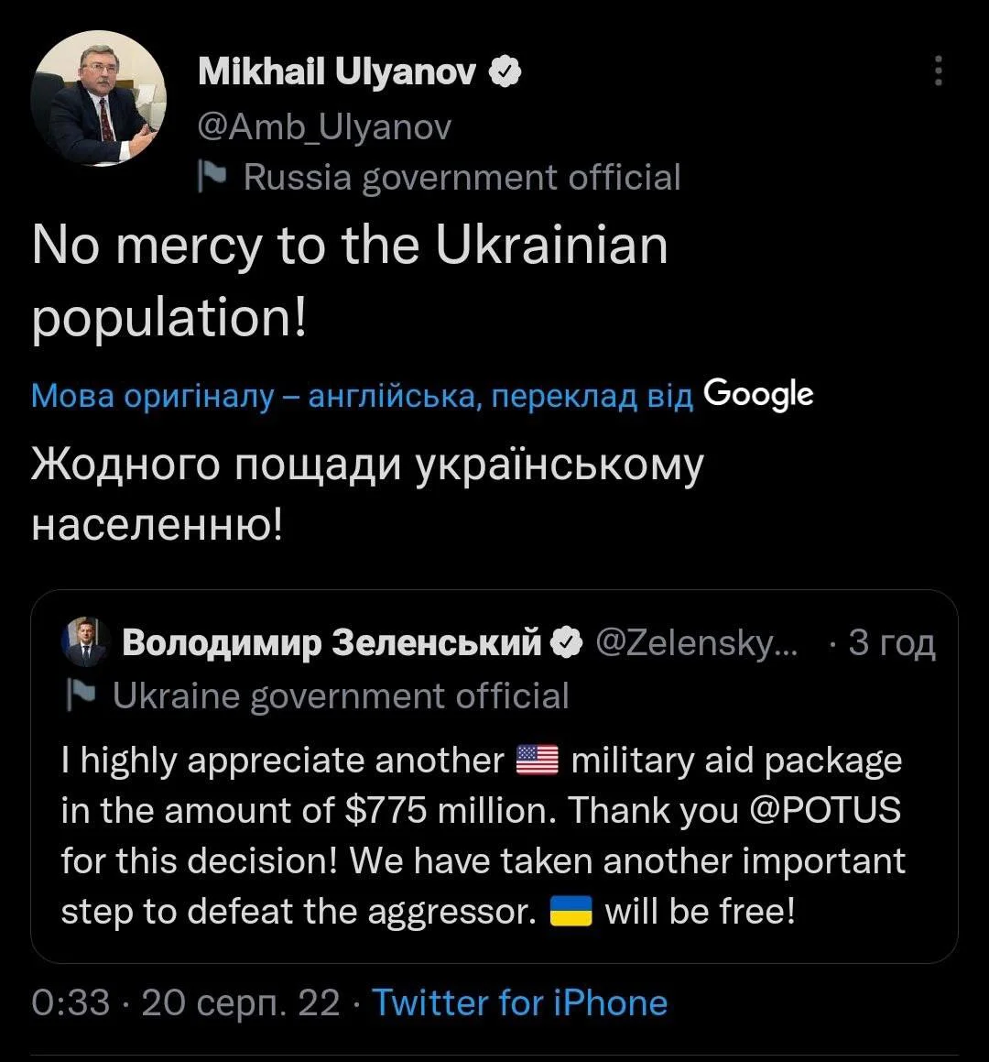Click Zelensky's verified checkmark badge
The width and height of the screenshot is (989, 1062).
[568, 641]
